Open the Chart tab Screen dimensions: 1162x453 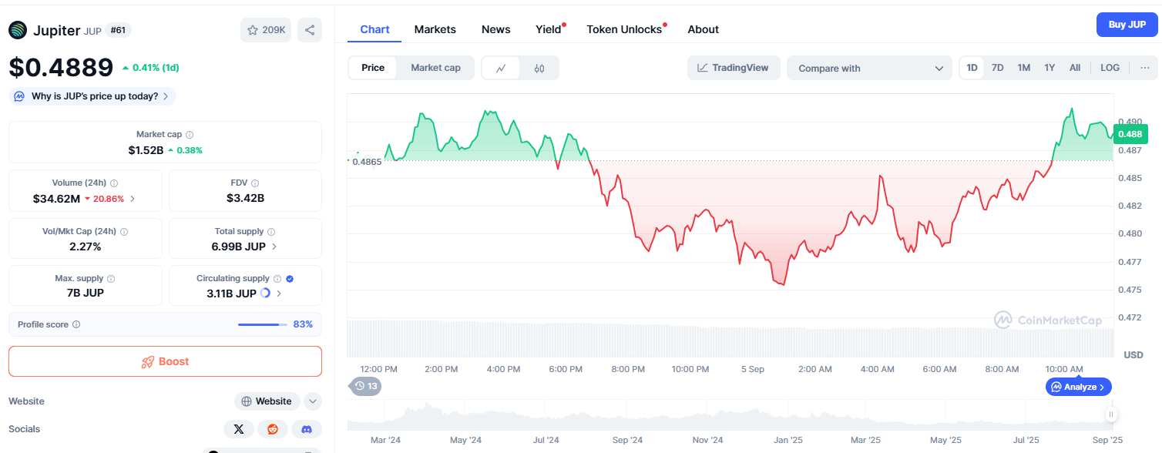pyautogui.click(x=374, y=29)
